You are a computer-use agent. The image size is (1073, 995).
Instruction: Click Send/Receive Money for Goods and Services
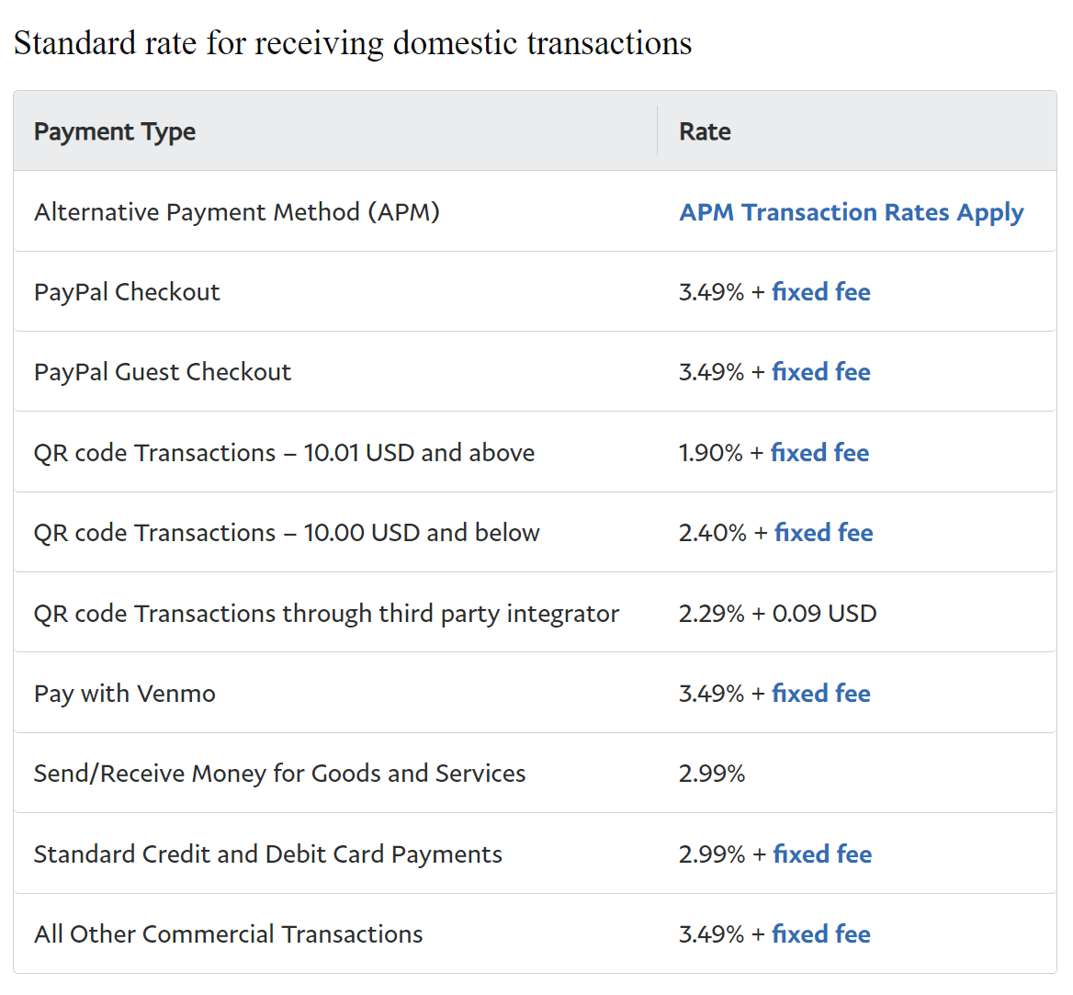tap(280, 774)
